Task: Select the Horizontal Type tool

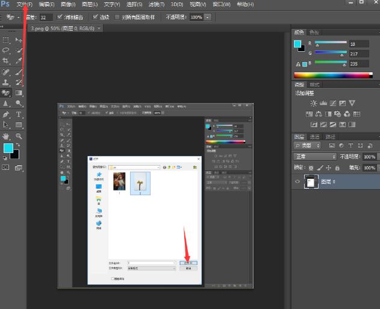Action: click(19, 114)
